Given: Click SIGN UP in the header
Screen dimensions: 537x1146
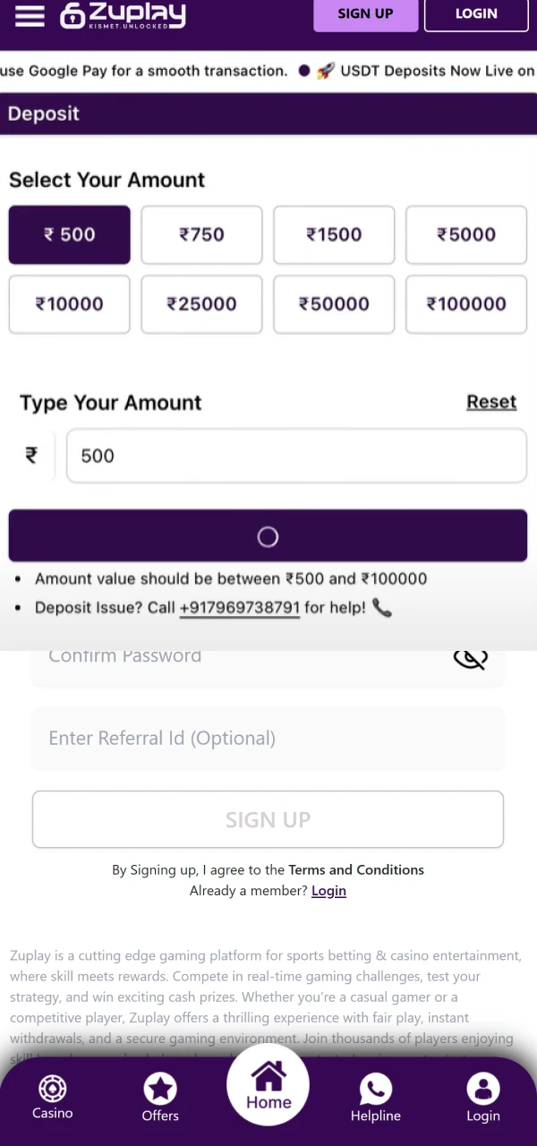Looking at the screenshot, I should 365,13.
